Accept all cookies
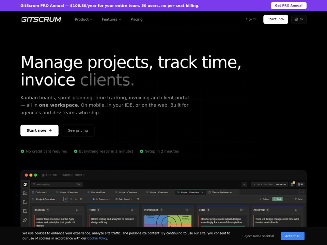The width and height of the screenshot is (327, 245). 293,236
